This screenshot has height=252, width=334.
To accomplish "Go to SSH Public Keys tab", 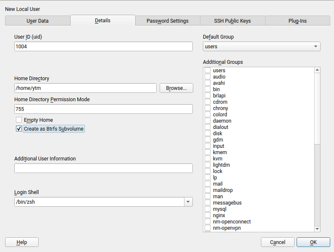I will coord(232,21).
